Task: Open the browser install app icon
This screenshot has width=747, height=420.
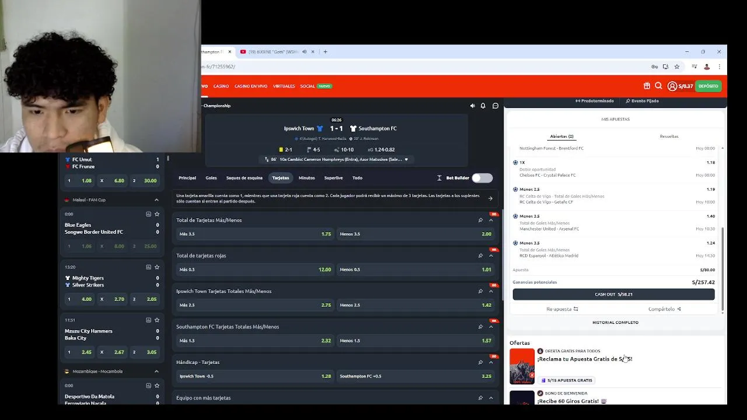Action: pos(665,66)
